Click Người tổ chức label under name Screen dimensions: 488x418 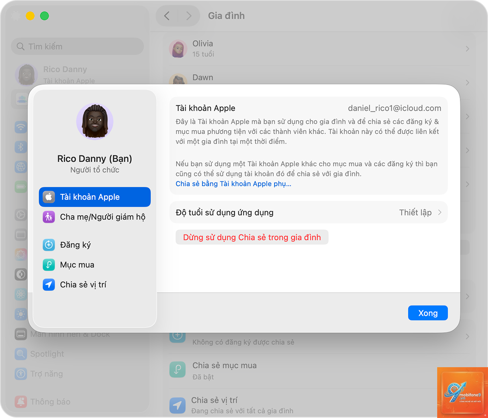[95, 170]
